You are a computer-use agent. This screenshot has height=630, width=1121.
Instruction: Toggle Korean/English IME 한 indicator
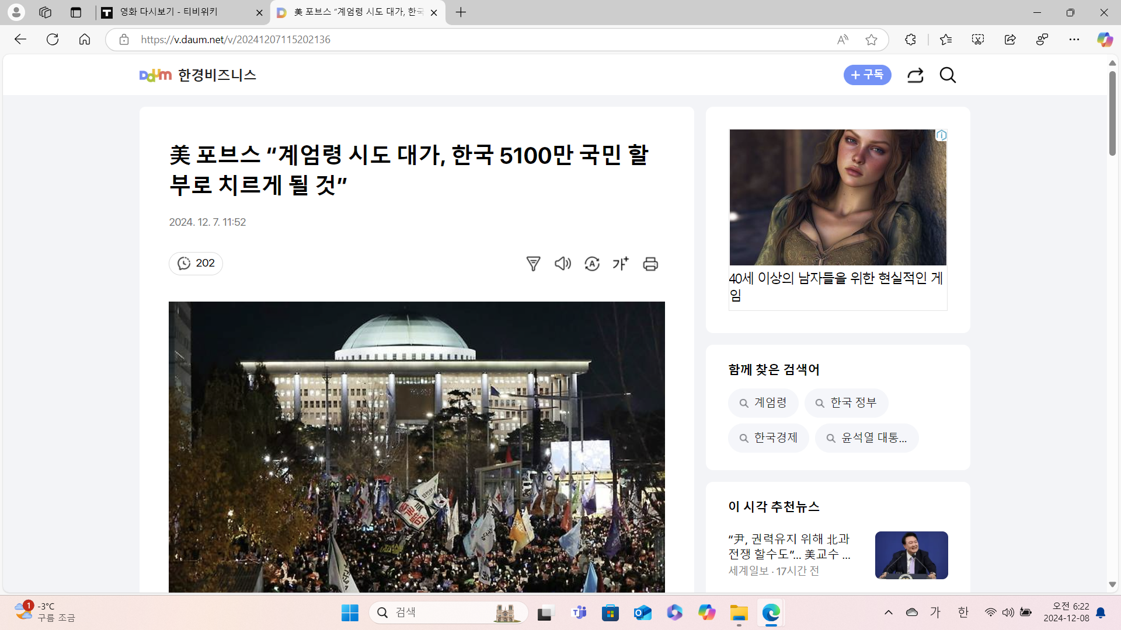[x=963, y=612]
